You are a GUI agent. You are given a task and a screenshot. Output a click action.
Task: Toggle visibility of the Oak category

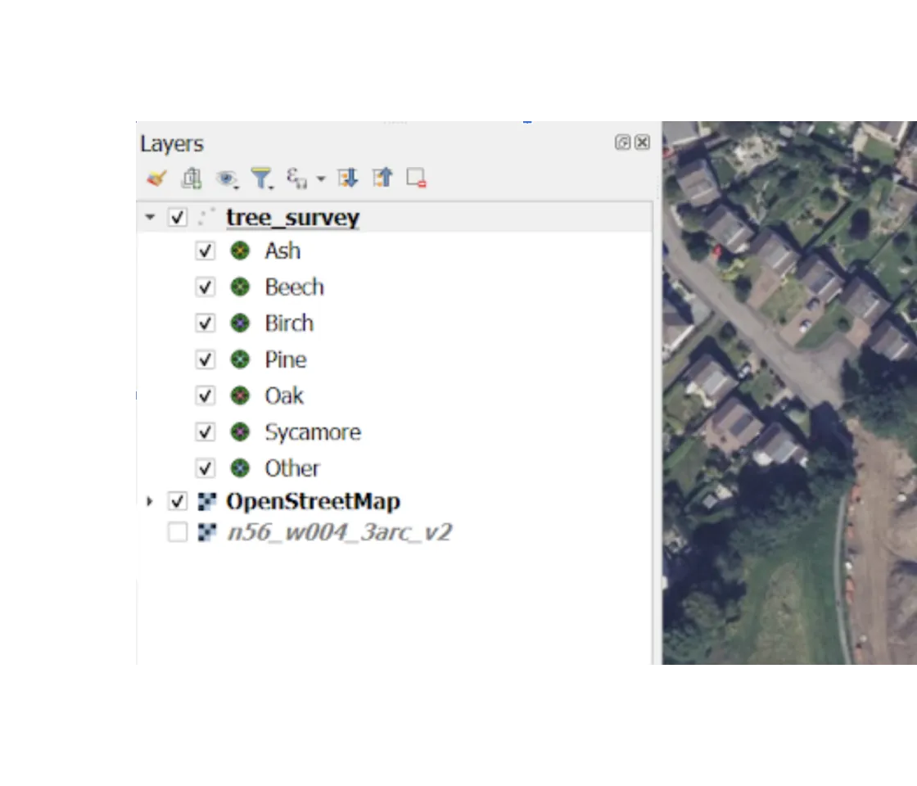tap(206, 395)
